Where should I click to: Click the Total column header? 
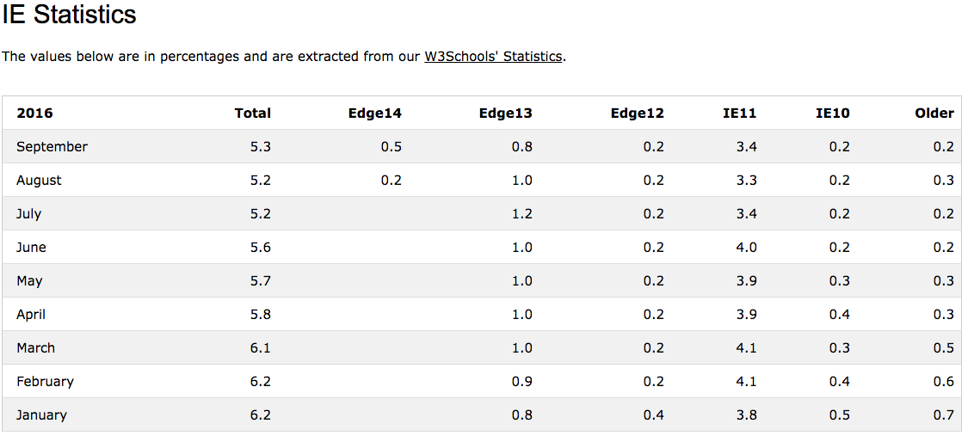click(252, 114)
